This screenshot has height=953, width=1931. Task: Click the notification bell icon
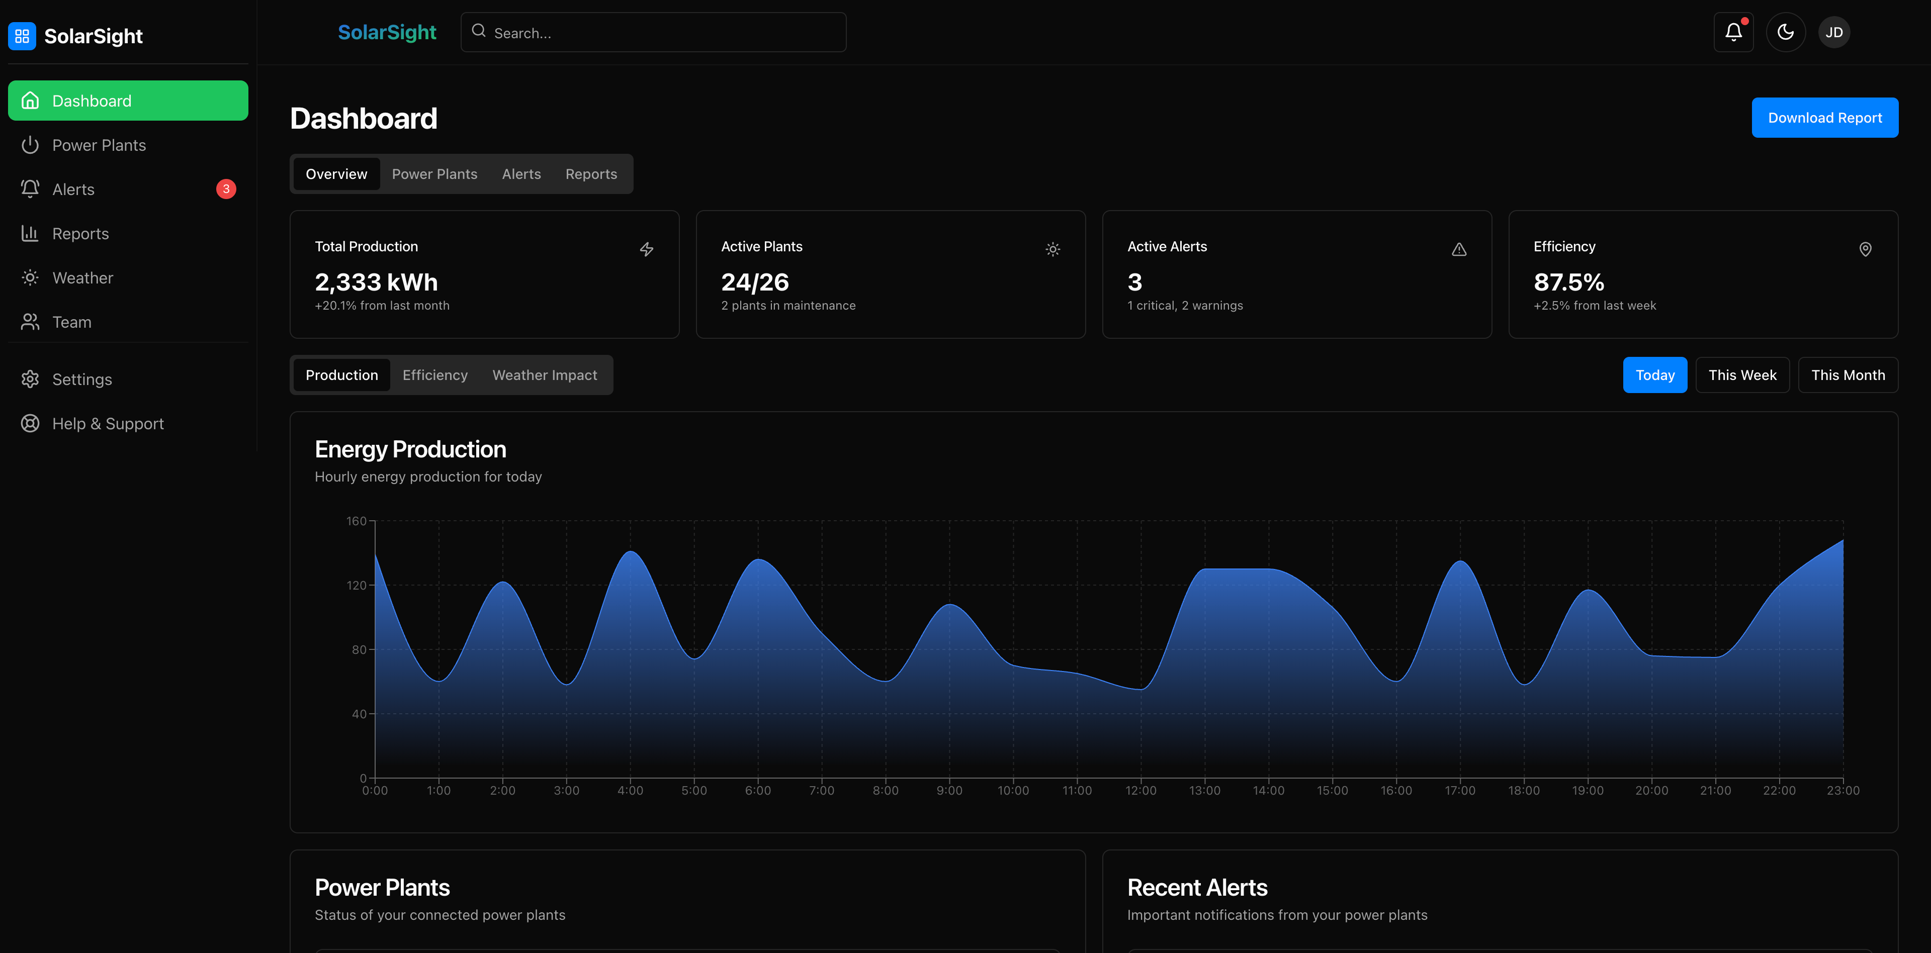point(1733,32)
